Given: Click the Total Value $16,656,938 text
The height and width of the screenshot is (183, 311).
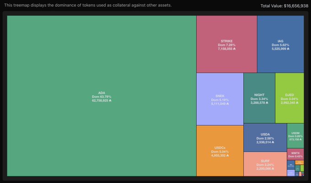Looking at the screenshot, I should (x=284, y=6).
